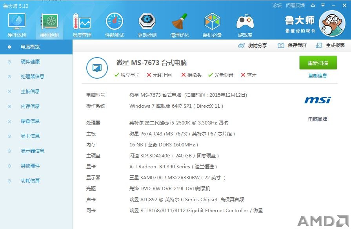Screen dimensions: 351x229
Task: Click 瑞昱 ALC892 sound card value
Action: 187,199
